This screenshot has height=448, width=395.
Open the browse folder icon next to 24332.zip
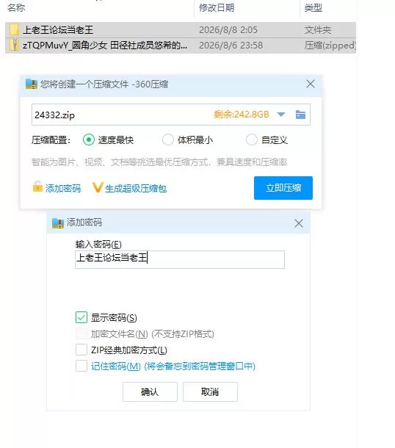click(x=300, y=115)
